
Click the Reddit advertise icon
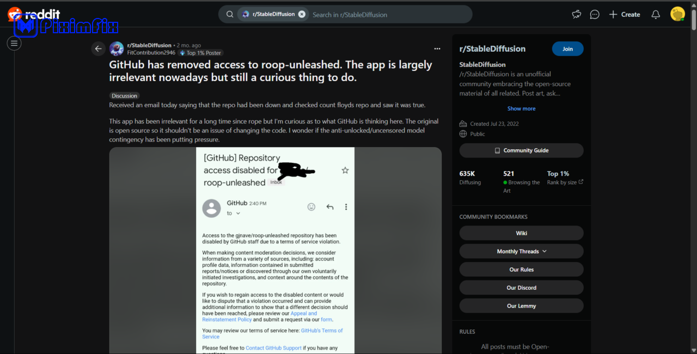[576, 15]
